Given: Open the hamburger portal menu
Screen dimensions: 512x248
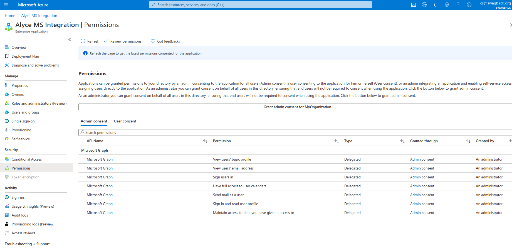Looking at the screenshot, I should tap(6, 5).
